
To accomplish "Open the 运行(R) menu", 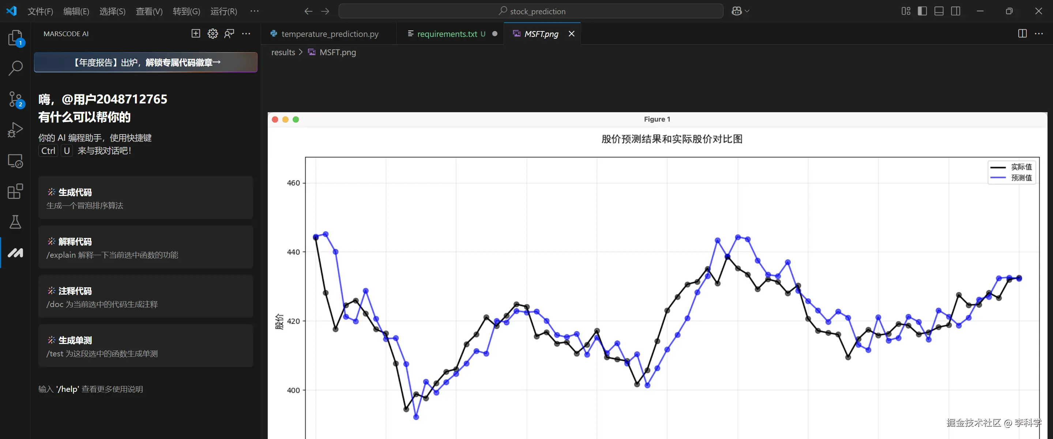I will (223, 11).
